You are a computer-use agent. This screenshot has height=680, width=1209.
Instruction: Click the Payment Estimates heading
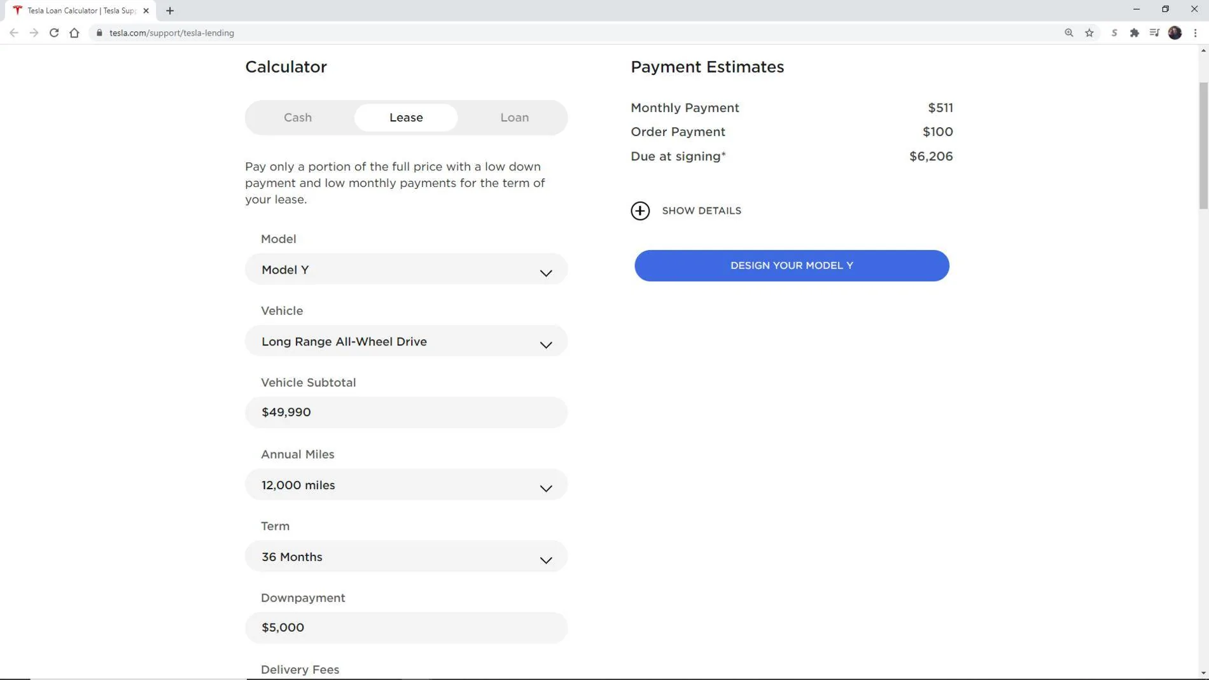point(707,67)
